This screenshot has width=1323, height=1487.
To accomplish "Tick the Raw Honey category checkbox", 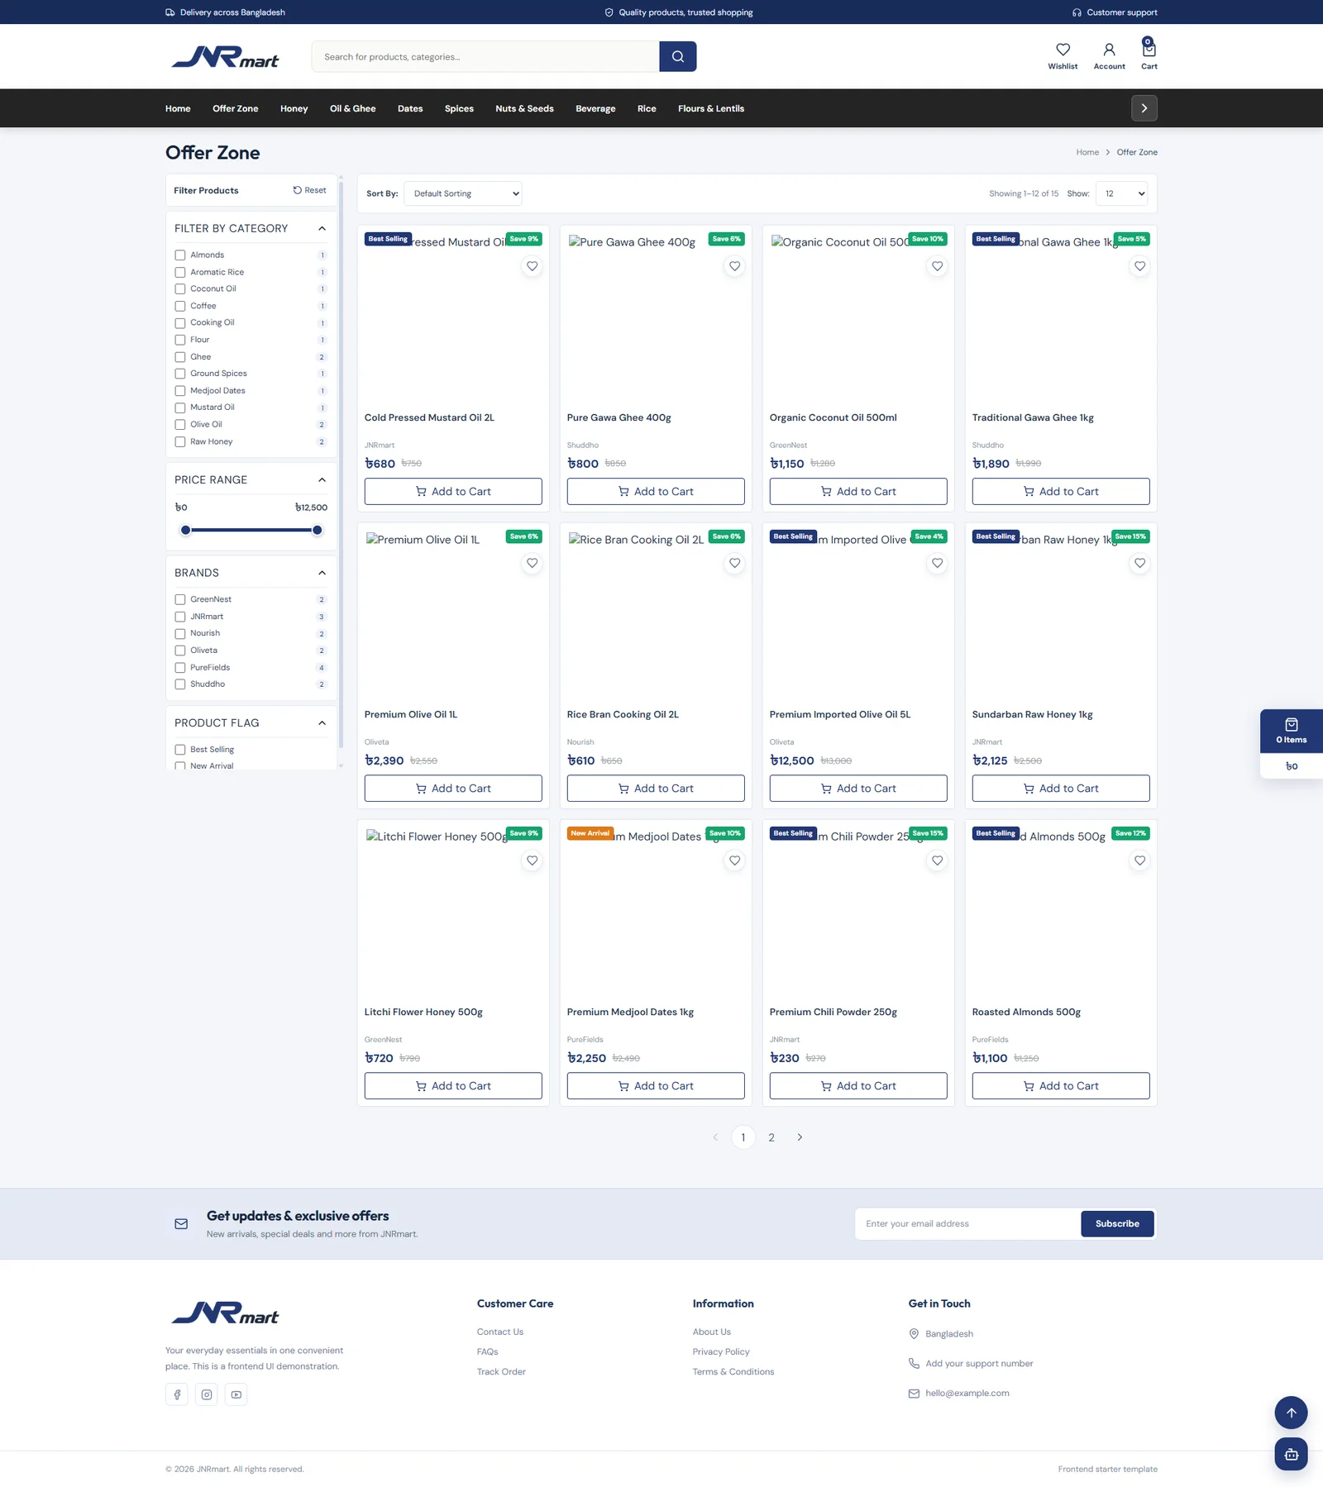I will [179, 442].
